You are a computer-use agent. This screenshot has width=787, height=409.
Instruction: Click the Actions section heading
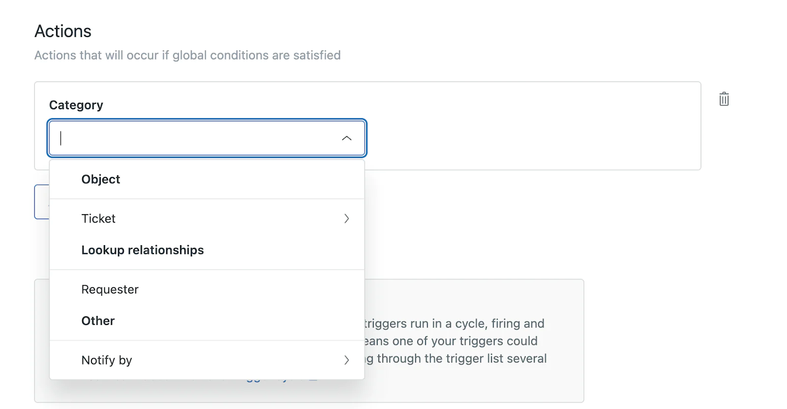[62, 31]
